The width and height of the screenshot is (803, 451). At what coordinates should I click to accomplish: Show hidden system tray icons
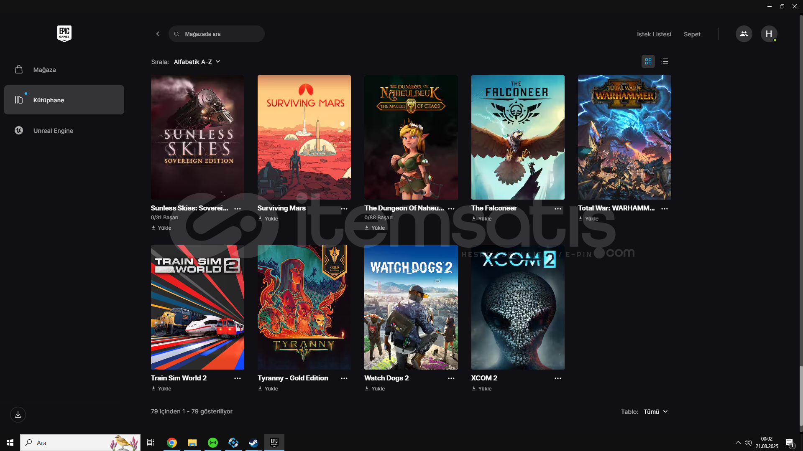click(x=738, y=443)
